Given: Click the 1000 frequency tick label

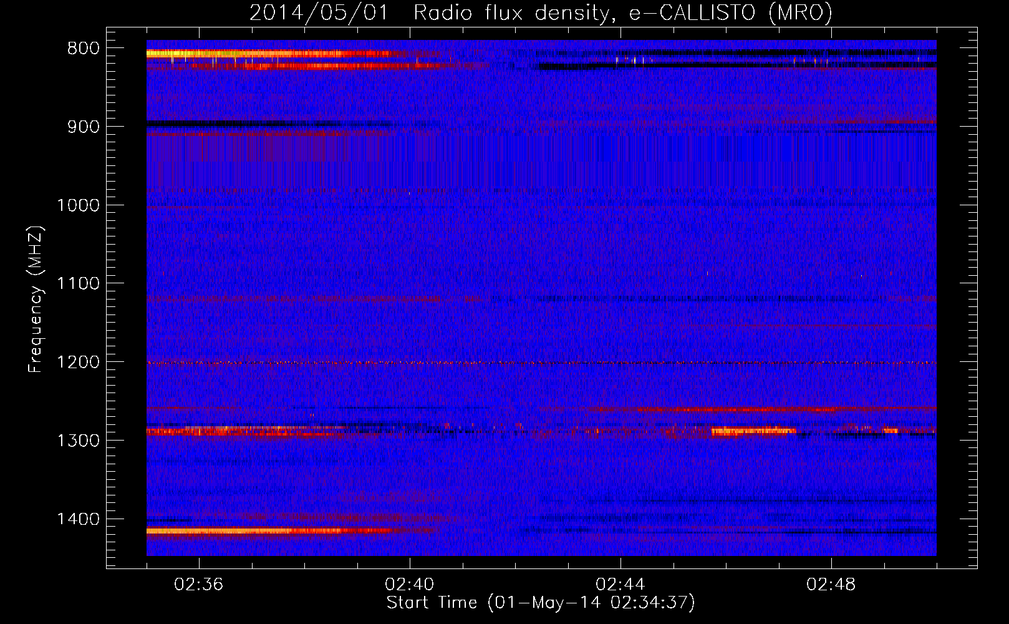Looking at the screenshot, I should pyautogui.click(x=78, y=205).
